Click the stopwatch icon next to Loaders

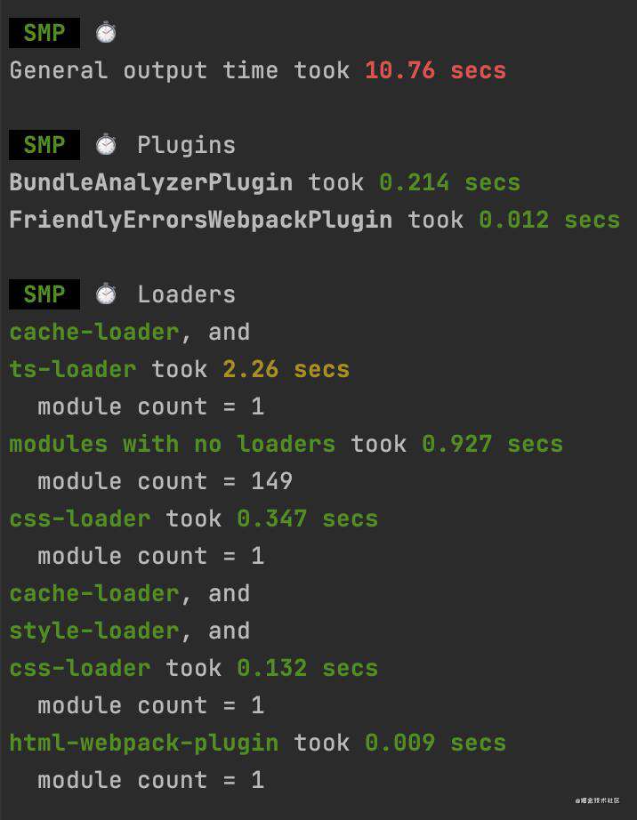coord(106,293)
